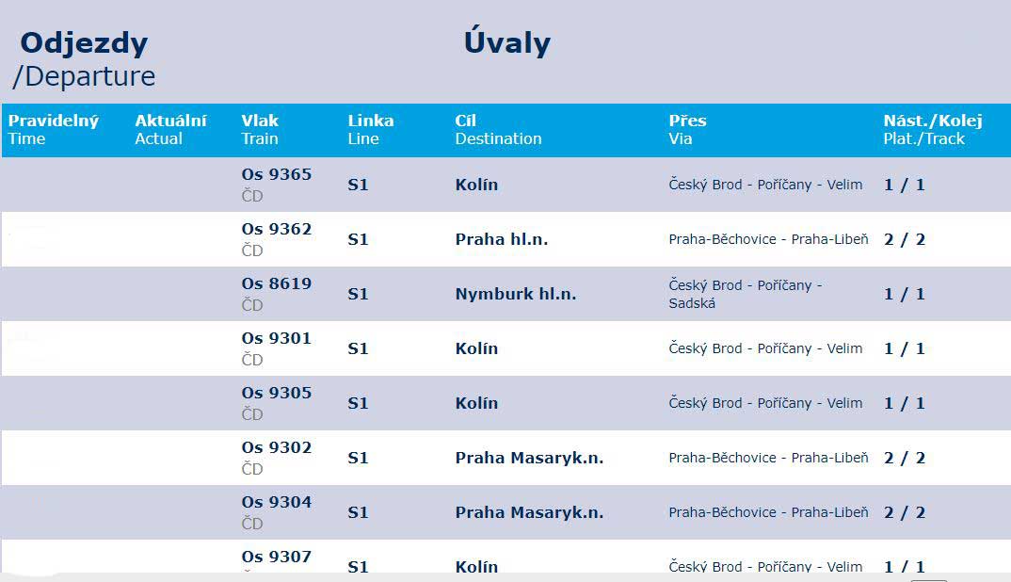
Task: Click the Pravidelný Time column header
Action: tap(54, 130)
